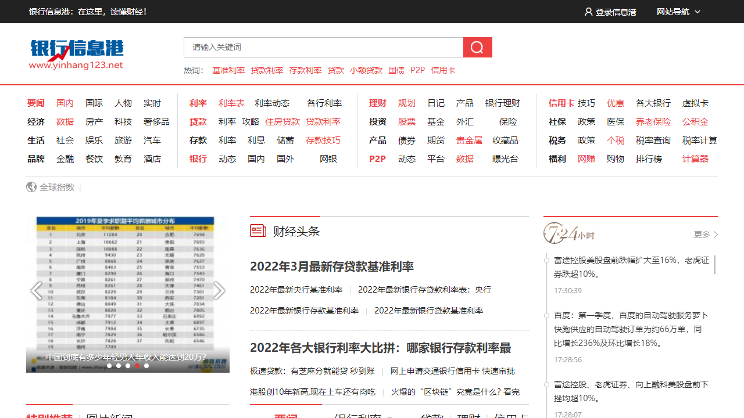744x418 pixels.
Task: Select the last carousel indicator dot
Action: pyautogui.click(x=146, y=366)
